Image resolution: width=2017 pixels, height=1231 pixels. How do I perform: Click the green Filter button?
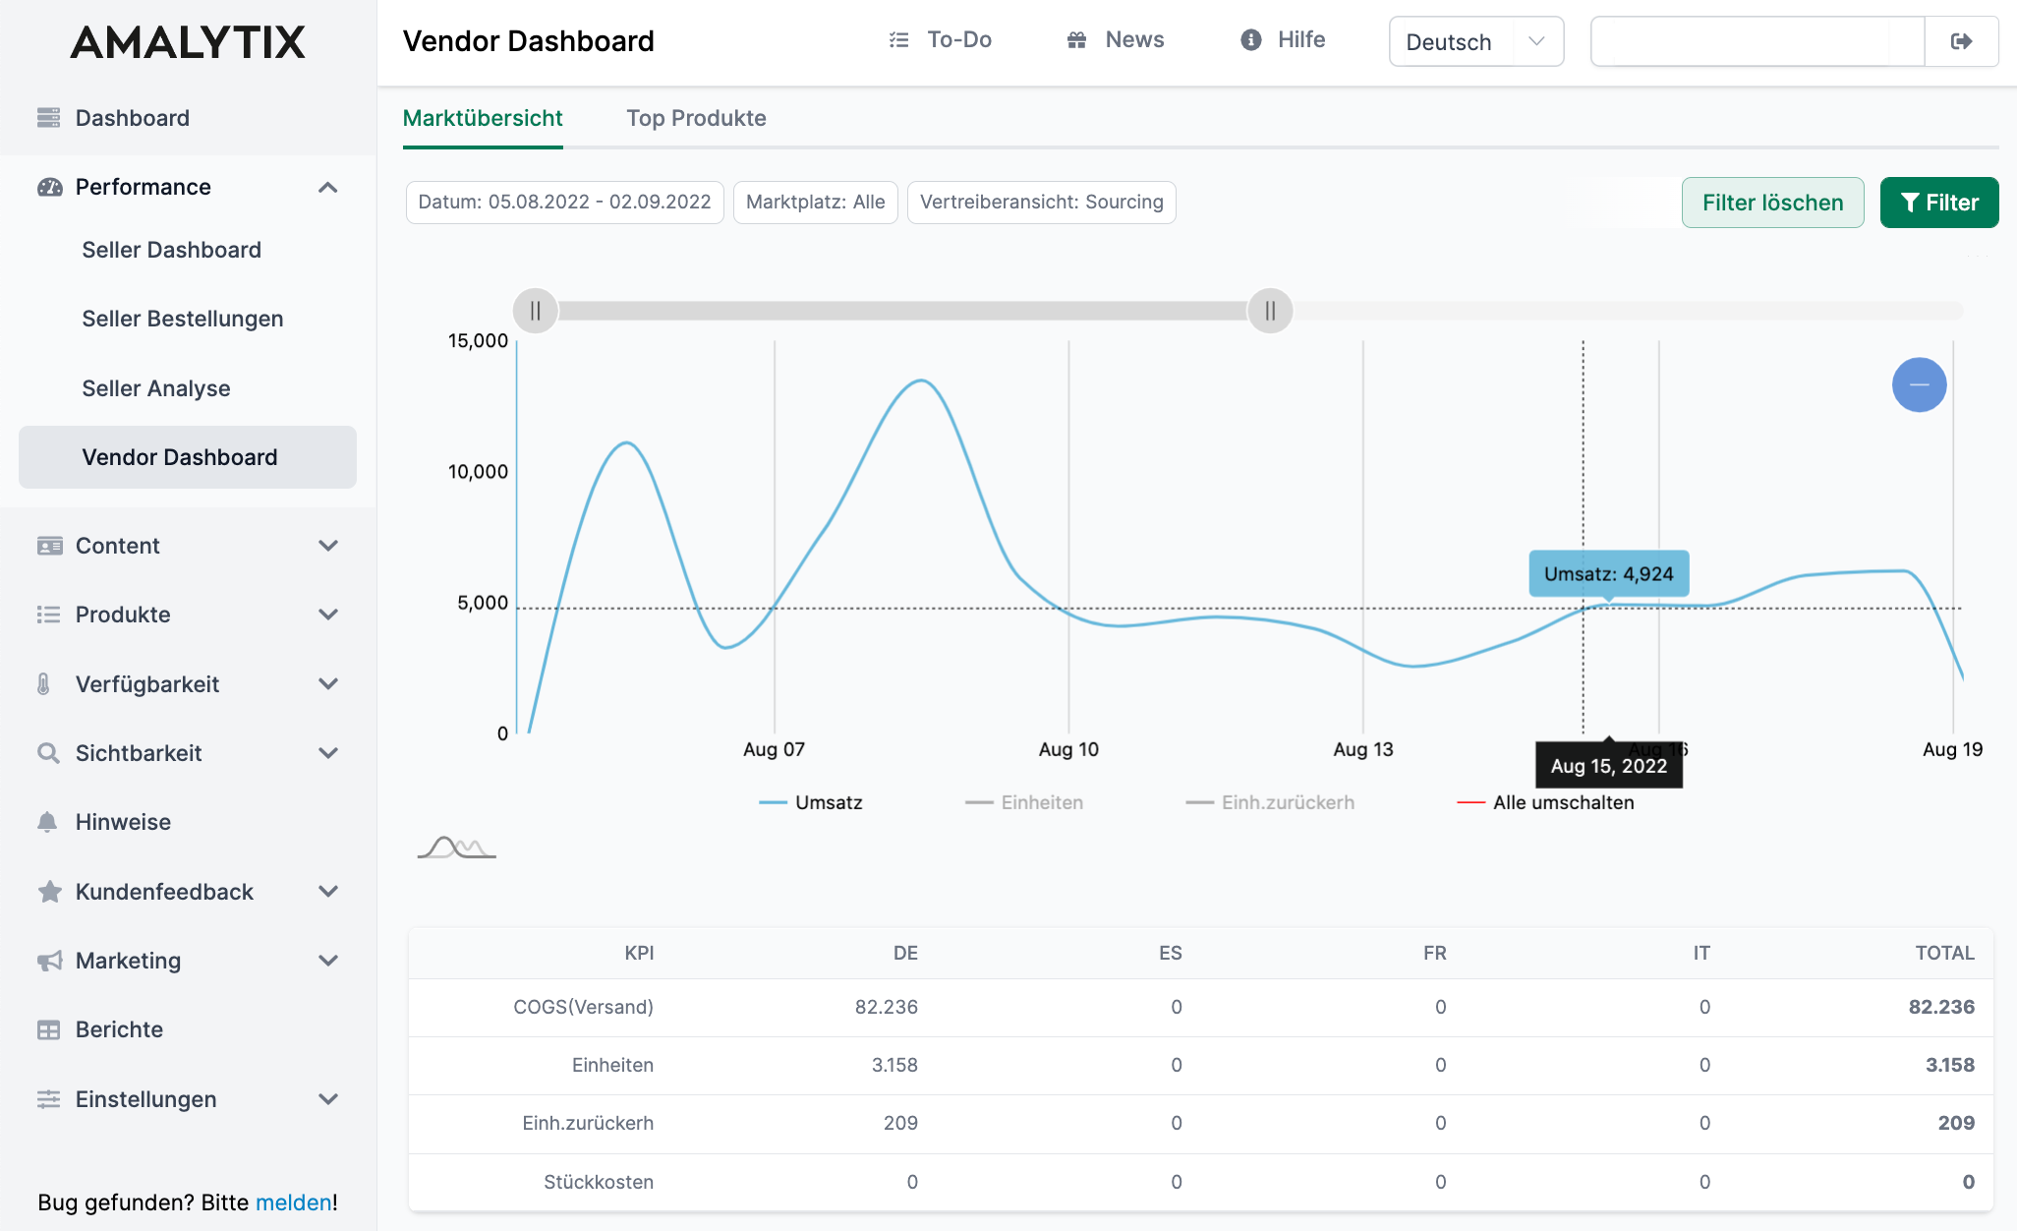(x=1938, y=203)
